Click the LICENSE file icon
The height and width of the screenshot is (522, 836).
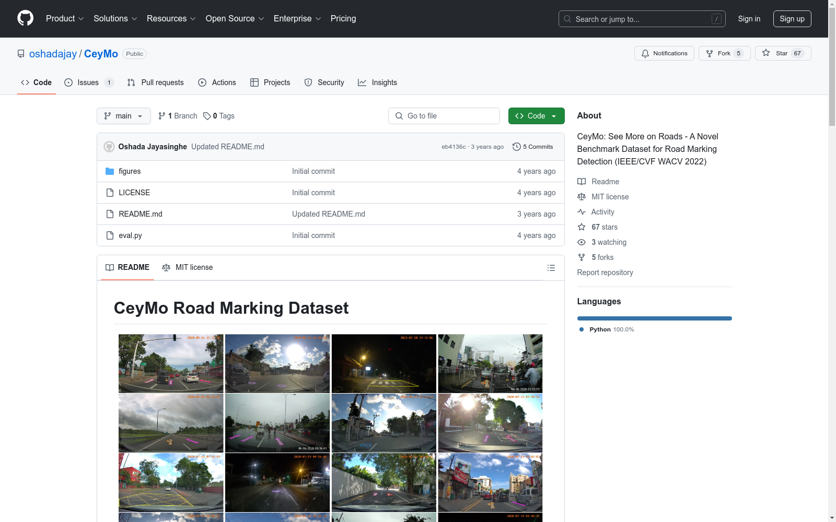coord(110,193)
